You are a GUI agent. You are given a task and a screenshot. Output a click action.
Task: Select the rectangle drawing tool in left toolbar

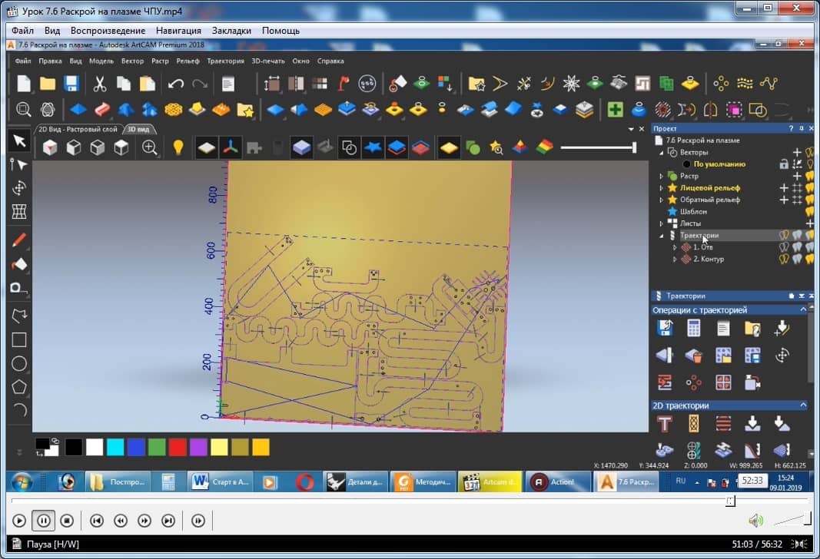(x=19, y=339)
